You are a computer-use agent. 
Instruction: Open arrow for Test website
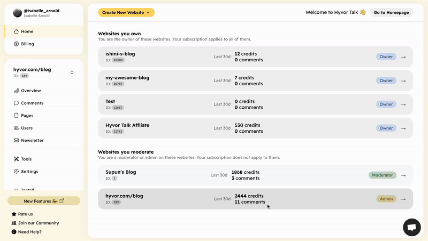pos(403,105)
